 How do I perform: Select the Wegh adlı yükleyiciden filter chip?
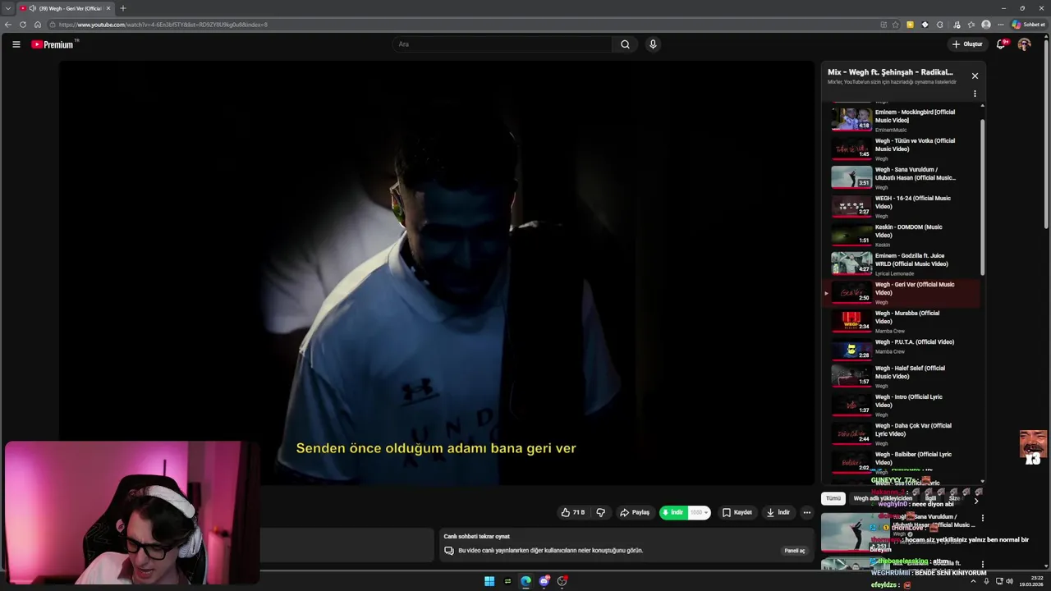pos(883,498)
